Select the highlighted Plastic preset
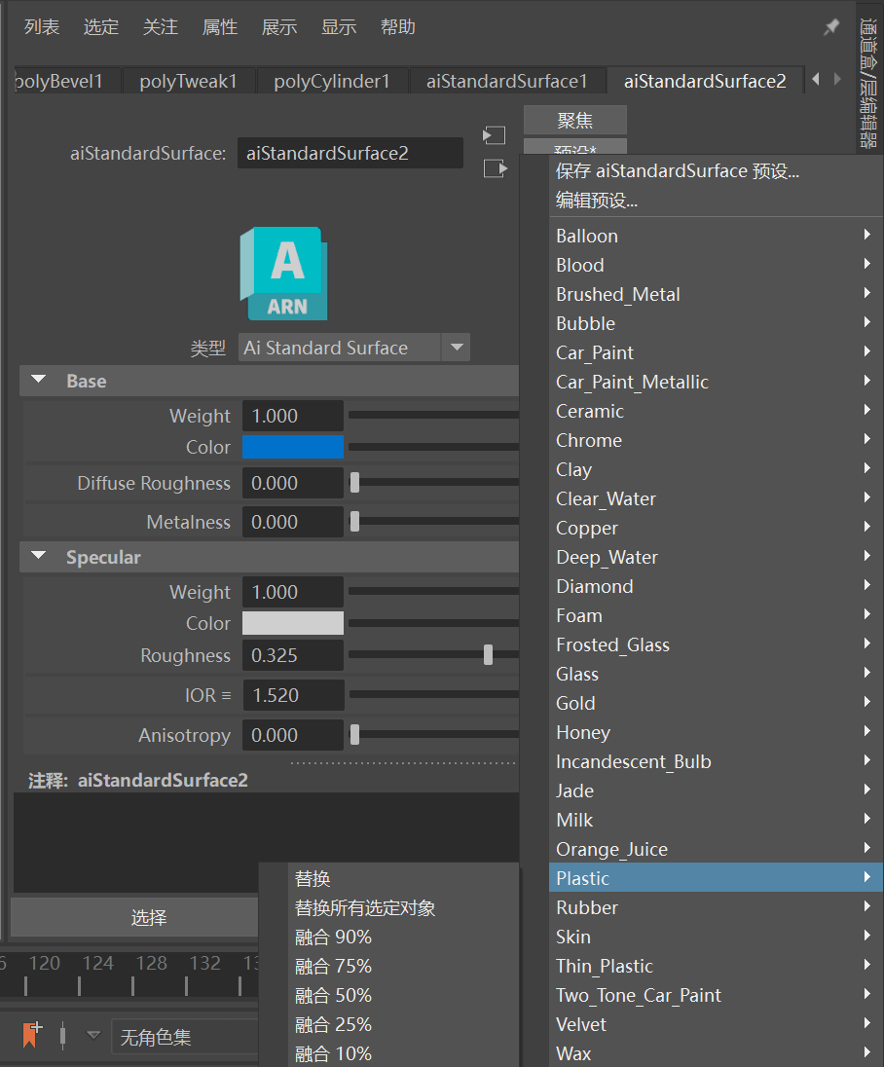 click(x=716, y=878)
